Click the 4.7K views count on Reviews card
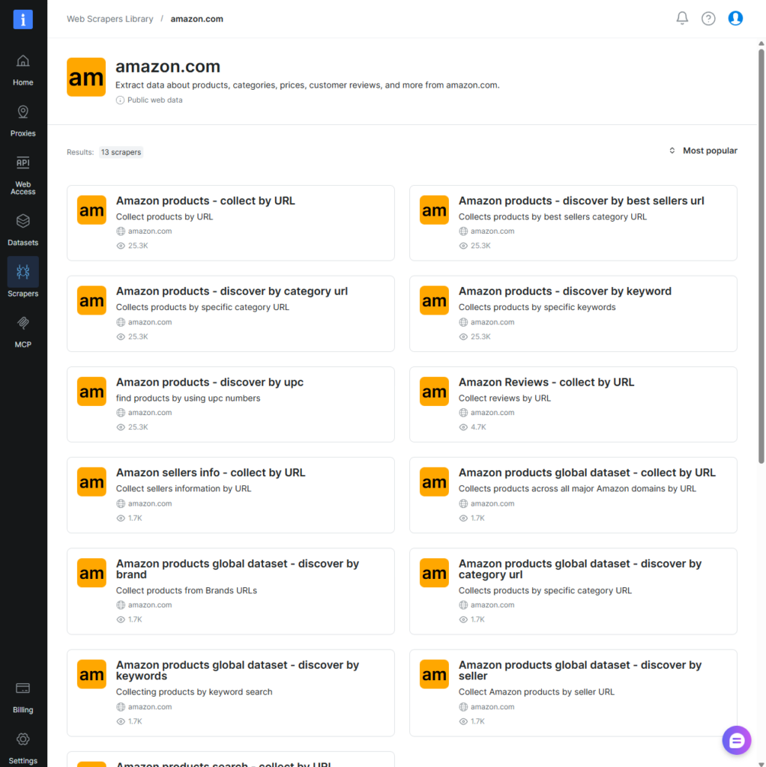This screenshot has height=767, width=766. pos(478,427)
